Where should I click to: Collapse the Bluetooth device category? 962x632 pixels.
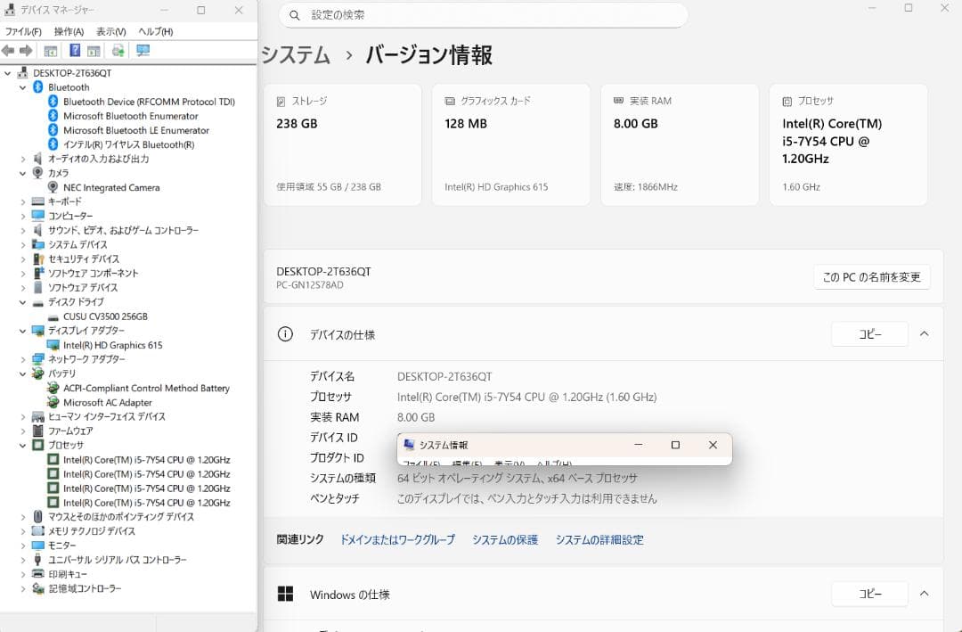(x=21, y=86)
